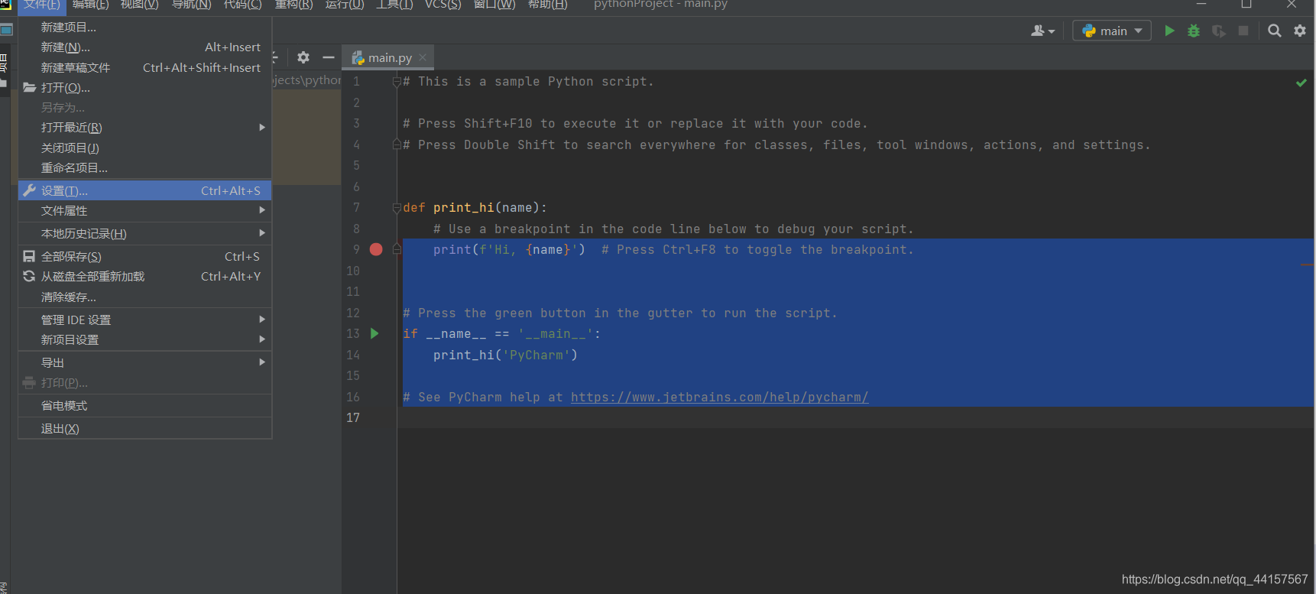1316x594 pixels.
Task: Open project panel options gear icon
Action: pos(303,57)
